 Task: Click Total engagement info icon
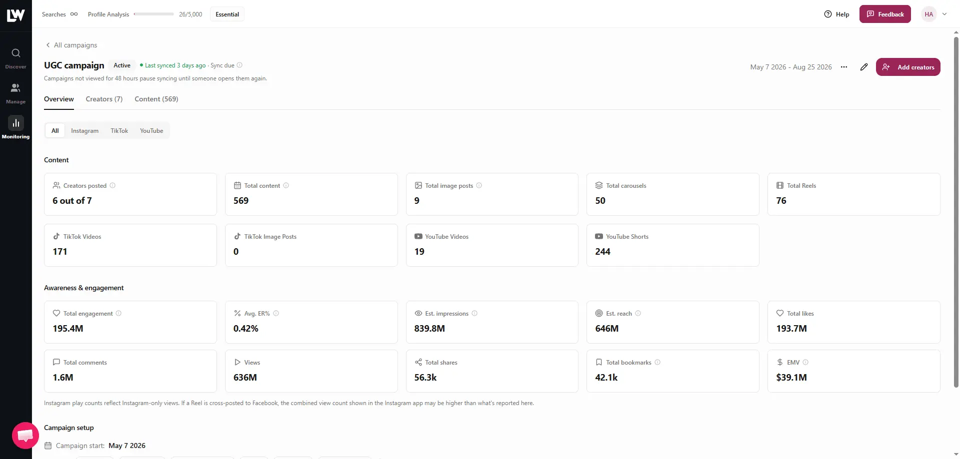tap(118, 313)
